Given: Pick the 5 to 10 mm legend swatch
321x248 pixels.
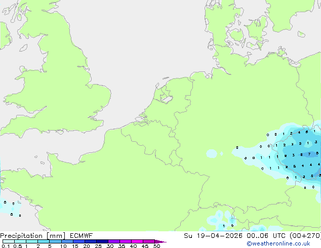Looking at the screenshot, I should pos(55,241).
